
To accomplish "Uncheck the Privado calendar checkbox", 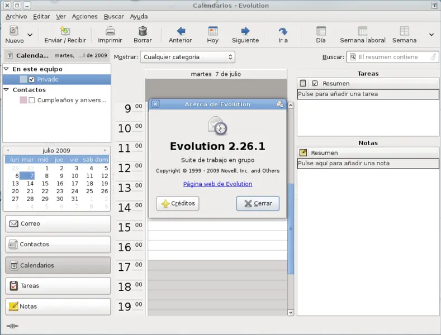I will click(32, 79).
